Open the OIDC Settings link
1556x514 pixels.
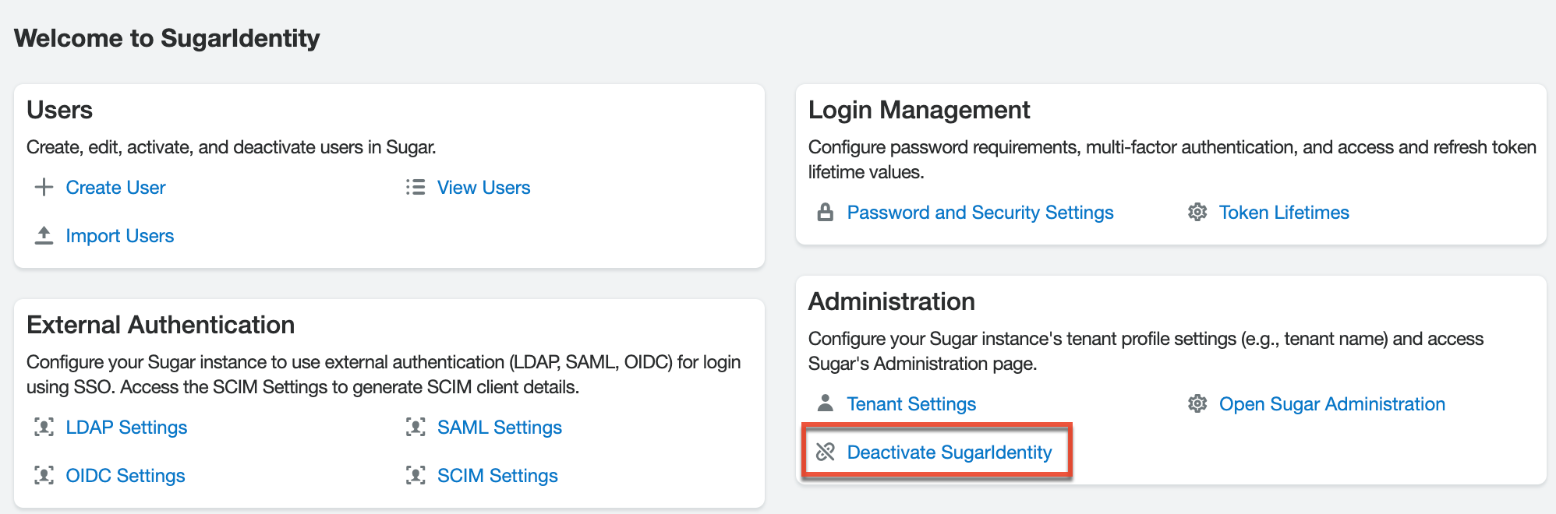click(125, 476)
